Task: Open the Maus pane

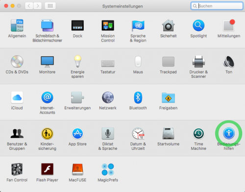Action: pyautogui.click(x=138, y=61)
